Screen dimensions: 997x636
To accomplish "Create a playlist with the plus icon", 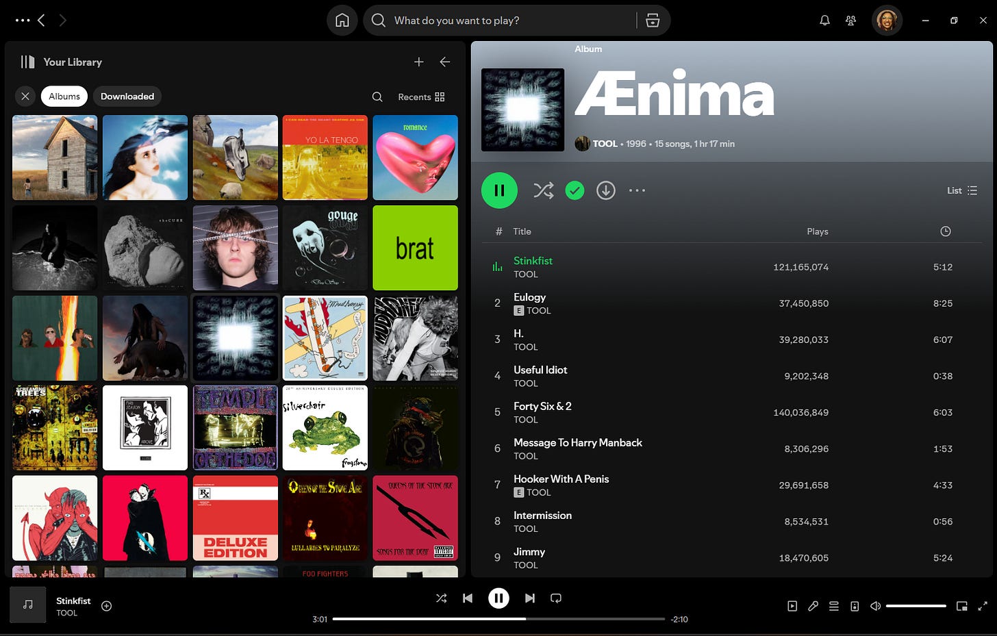I will point(419,62).
